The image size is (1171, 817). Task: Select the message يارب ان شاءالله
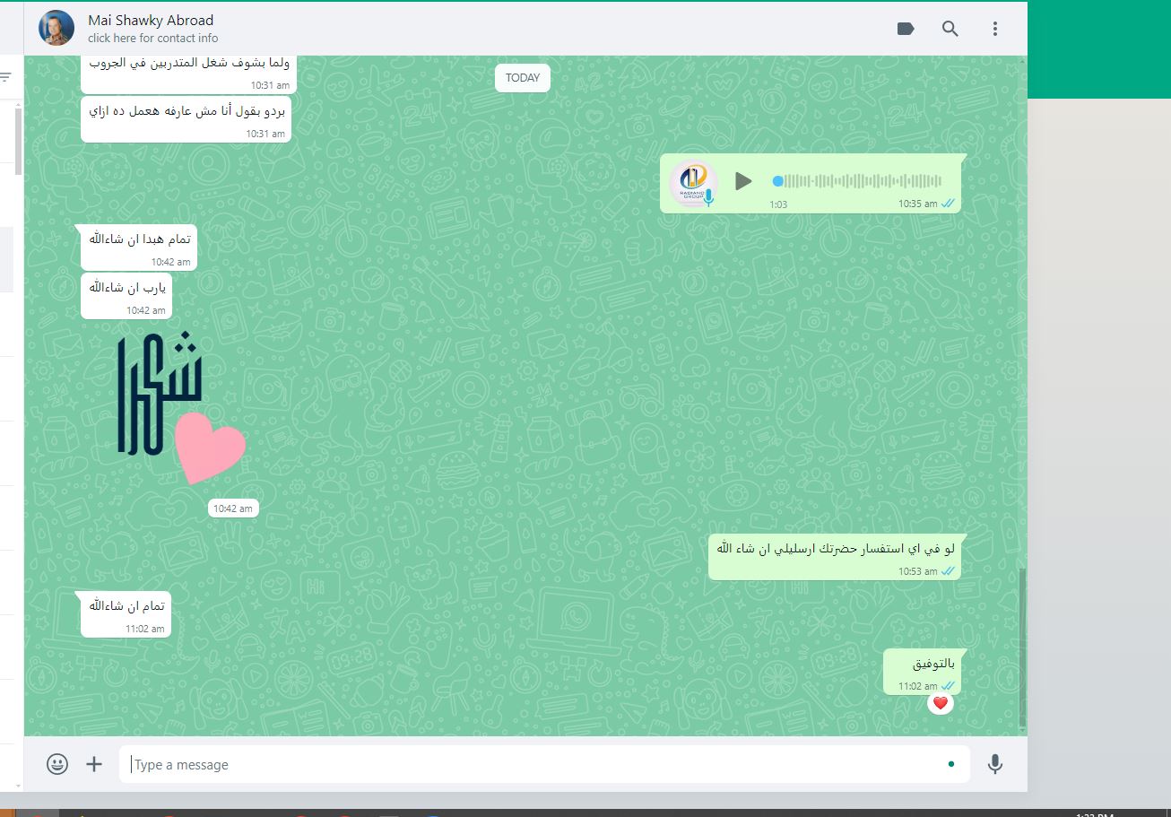126,296
